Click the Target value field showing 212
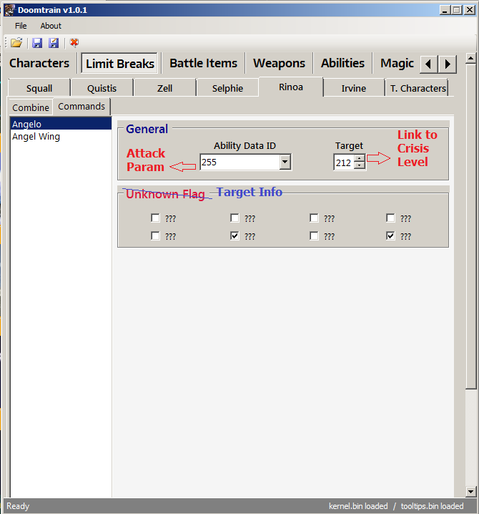This screenshot has width=479, height=514. tap(344, 163)
